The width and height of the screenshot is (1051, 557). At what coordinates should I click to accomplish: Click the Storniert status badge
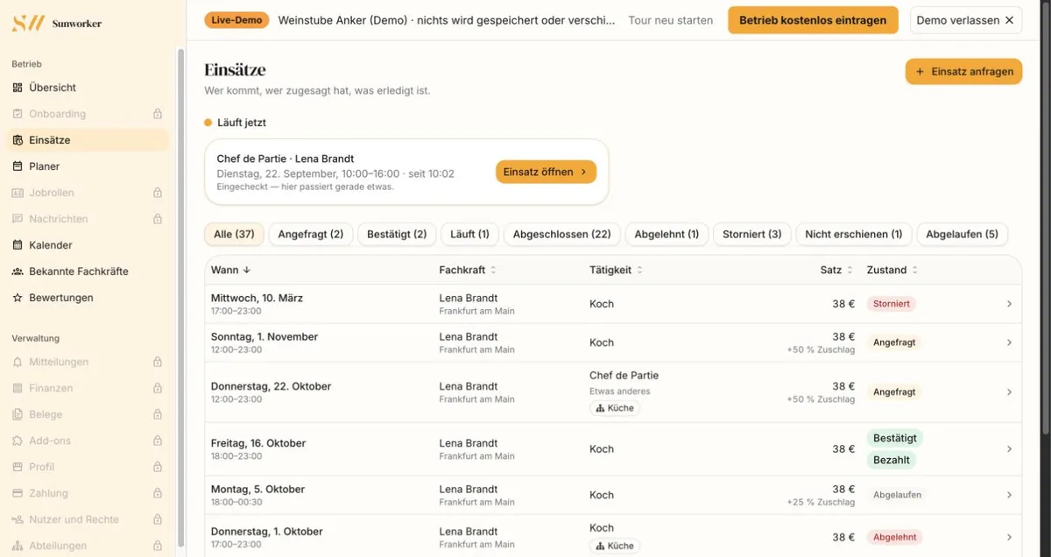892,304
